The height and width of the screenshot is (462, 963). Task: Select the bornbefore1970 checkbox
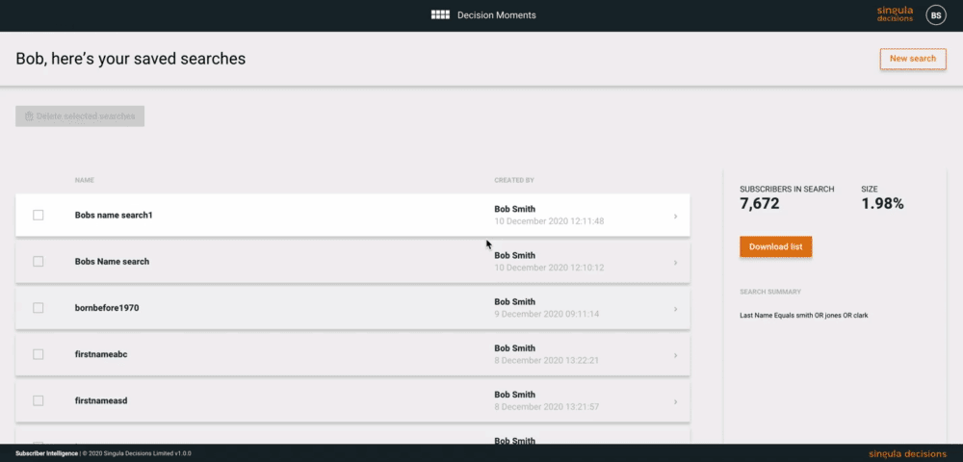[39, 308]
